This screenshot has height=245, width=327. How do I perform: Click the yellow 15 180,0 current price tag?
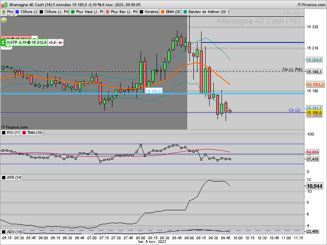[314, 113]
